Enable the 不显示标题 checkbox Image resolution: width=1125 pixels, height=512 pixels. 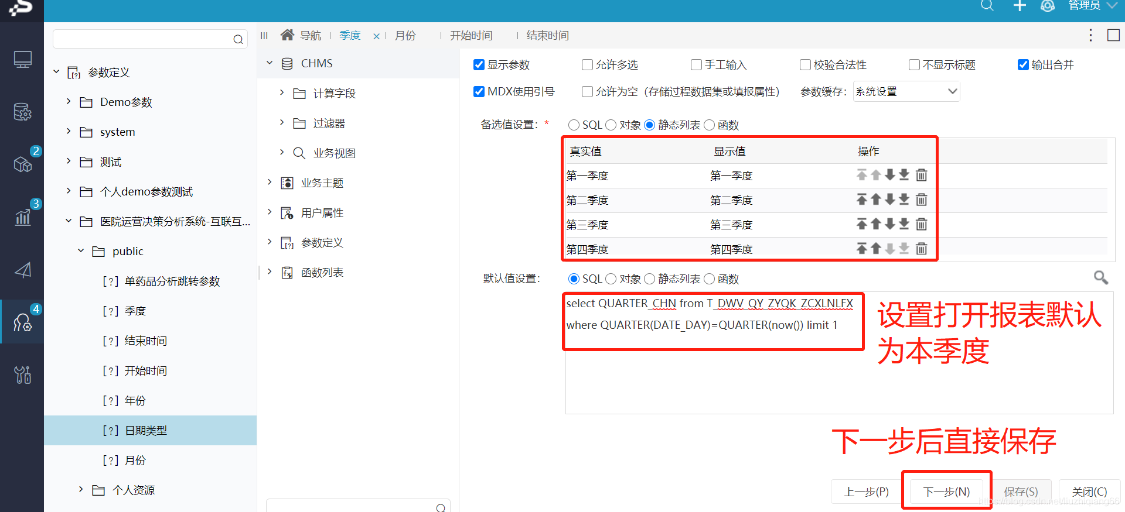[x=914, y=64]
